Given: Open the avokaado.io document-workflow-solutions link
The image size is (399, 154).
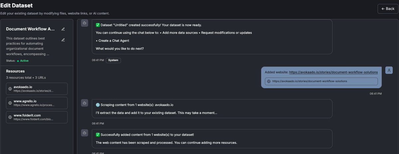Looking at the screenshot, I should click(333, 72).
